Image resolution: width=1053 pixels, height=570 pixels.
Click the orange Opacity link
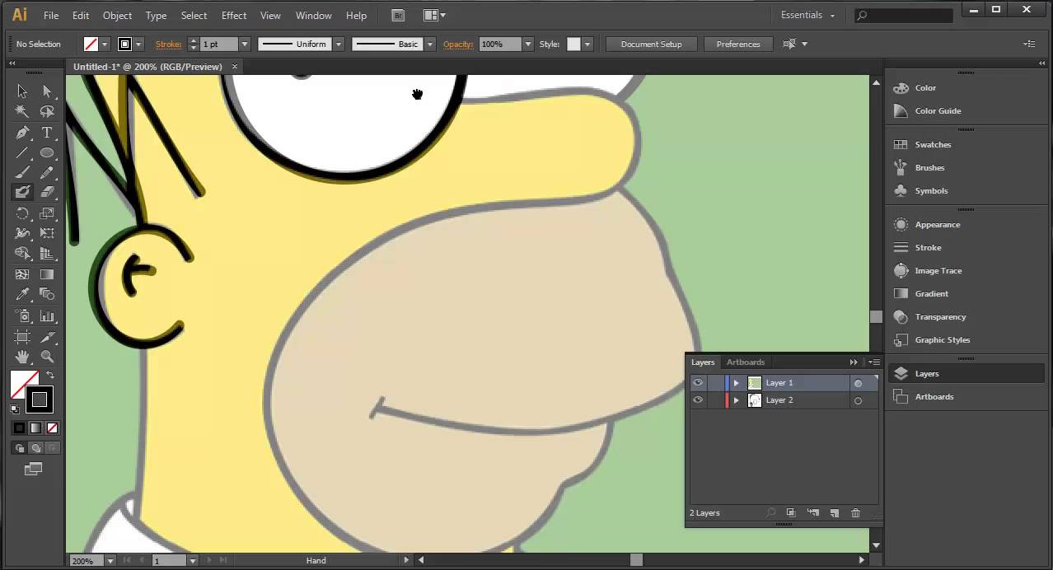[458, 44]
